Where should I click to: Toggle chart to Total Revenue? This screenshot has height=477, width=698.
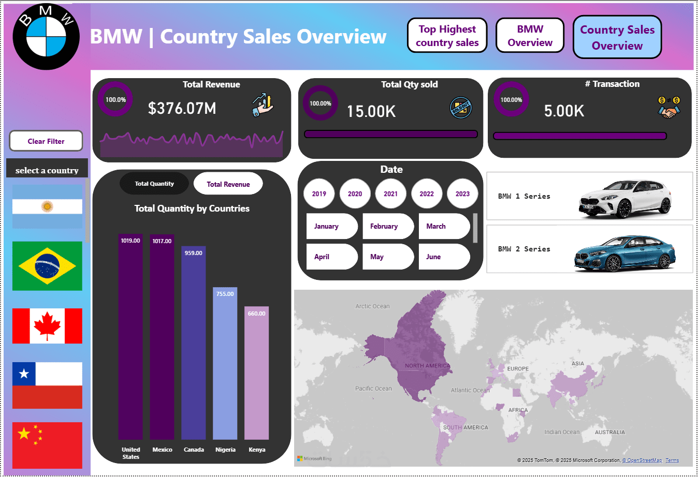point(228,184)
